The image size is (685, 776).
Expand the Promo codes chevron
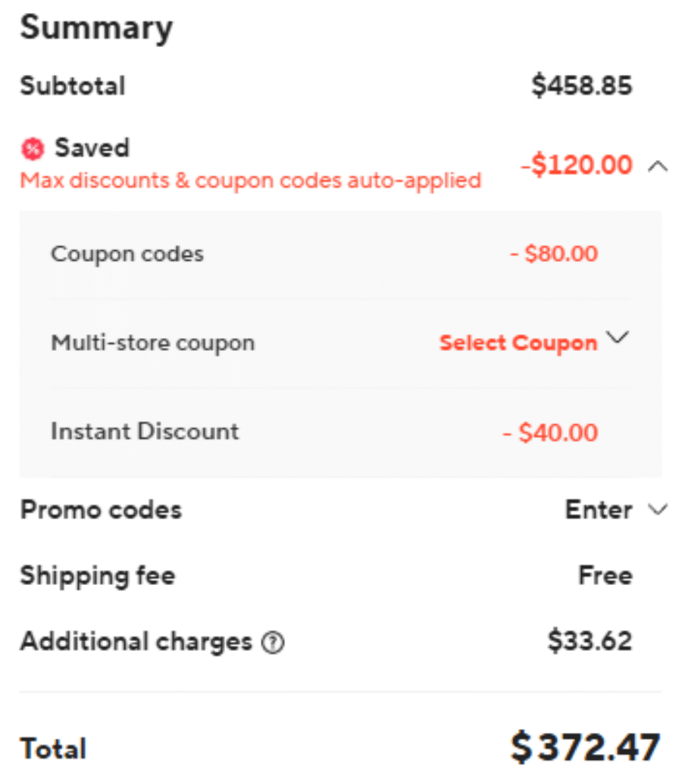(658, 510)
